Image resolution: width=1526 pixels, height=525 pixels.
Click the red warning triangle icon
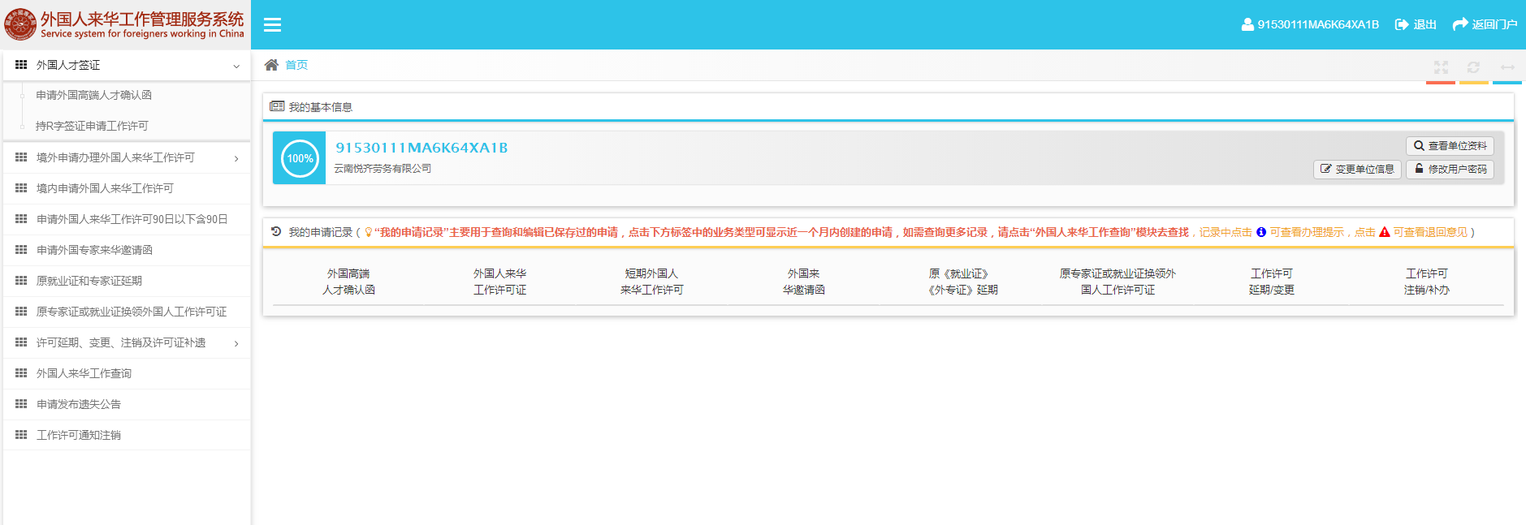pyautogui.click(x=1385, y=232)
